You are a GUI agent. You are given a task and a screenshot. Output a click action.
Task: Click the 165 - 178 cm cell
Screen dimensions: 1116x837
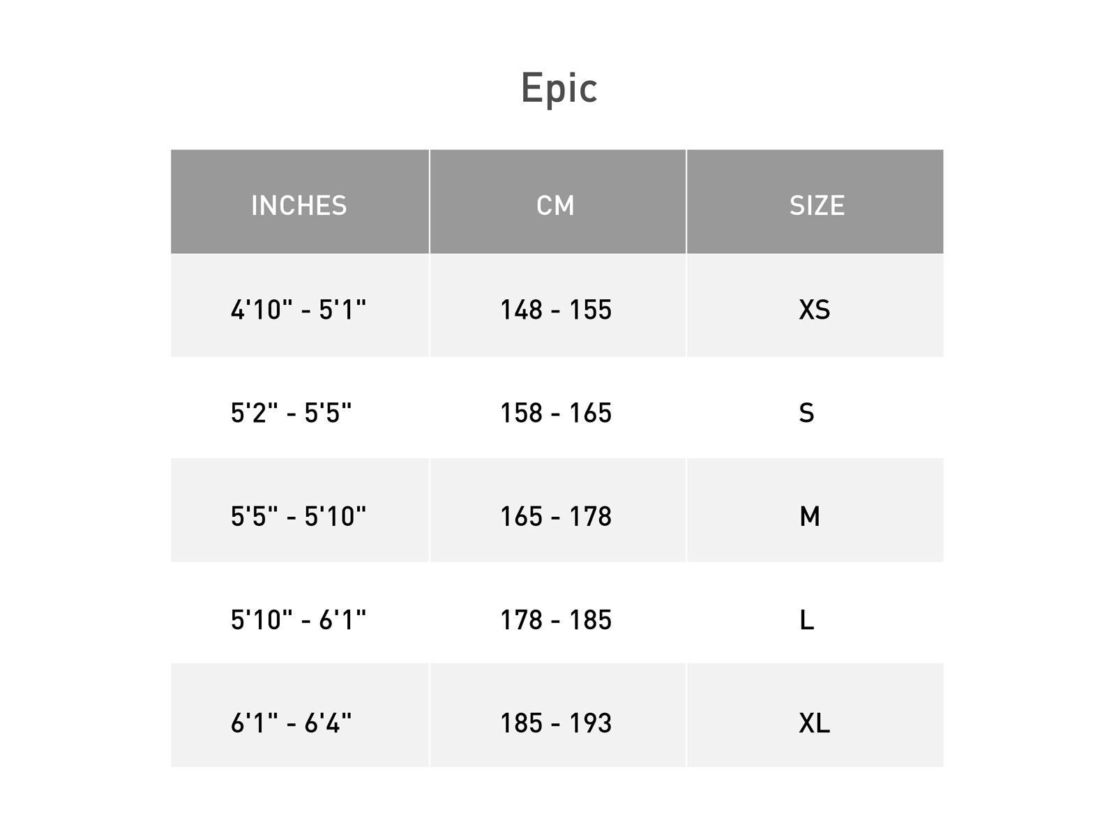[x=556, y=515]
